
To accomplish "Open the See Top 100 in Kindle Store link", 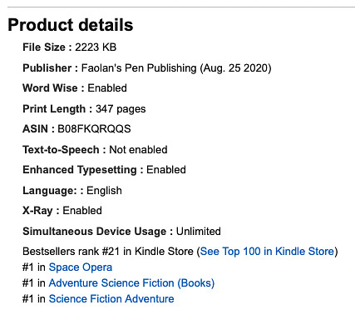I will point(267,251).
